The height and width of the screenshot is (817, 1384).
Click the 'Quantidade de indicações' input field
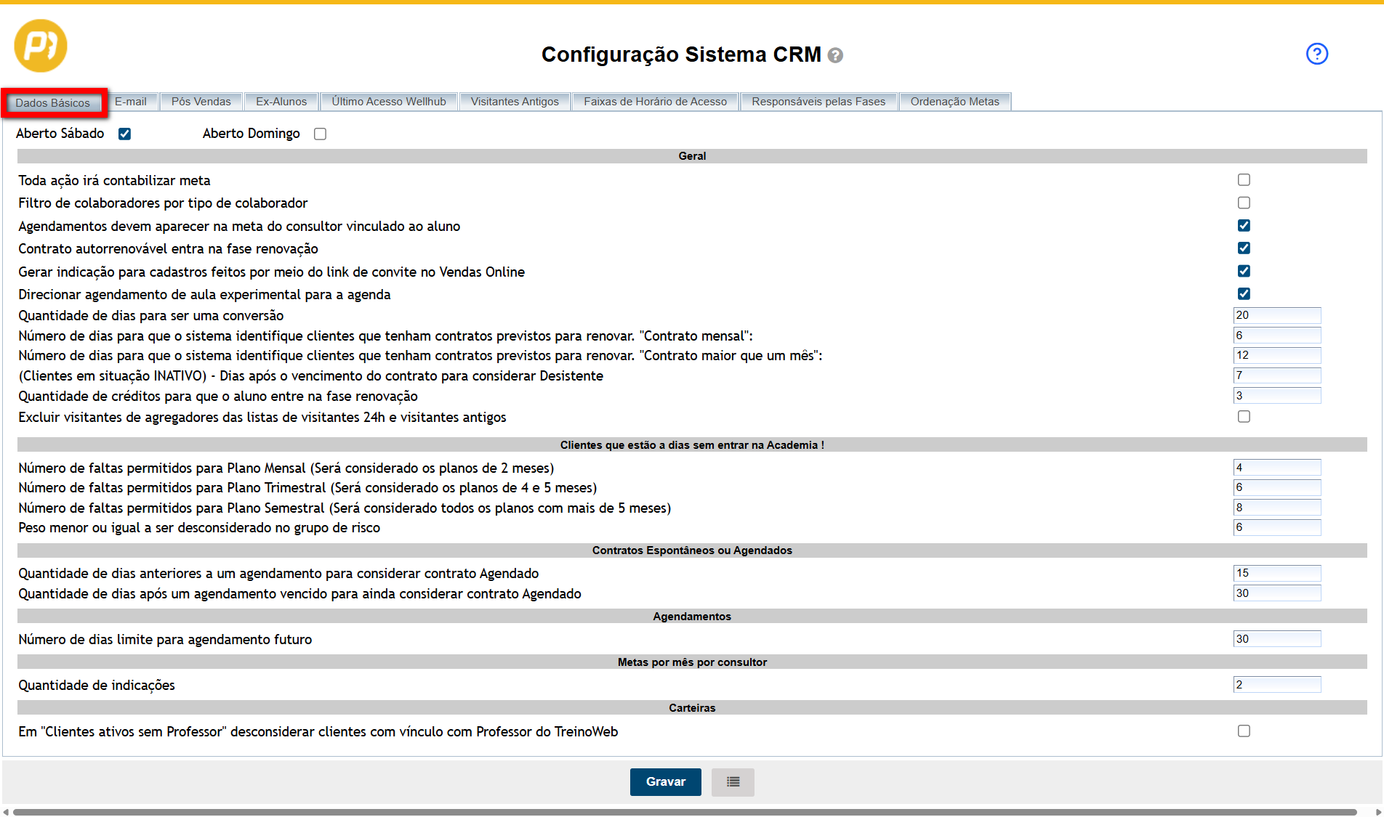(x=1276, y=685)
